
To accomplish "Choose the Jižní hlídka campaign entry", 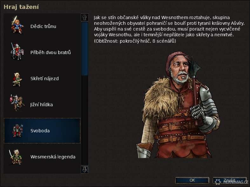I will click(x=42, y=105).
